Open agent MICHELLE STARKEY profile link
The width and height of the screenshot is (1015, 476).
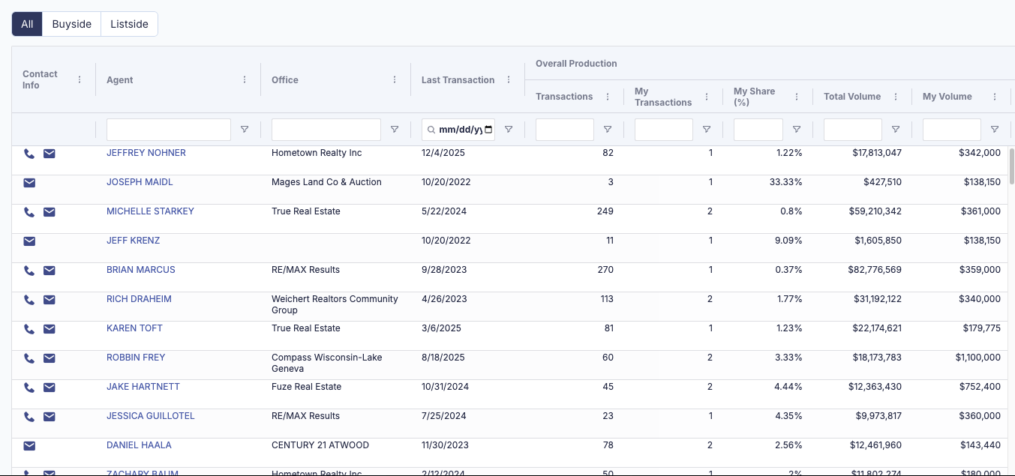pos(150,211)
